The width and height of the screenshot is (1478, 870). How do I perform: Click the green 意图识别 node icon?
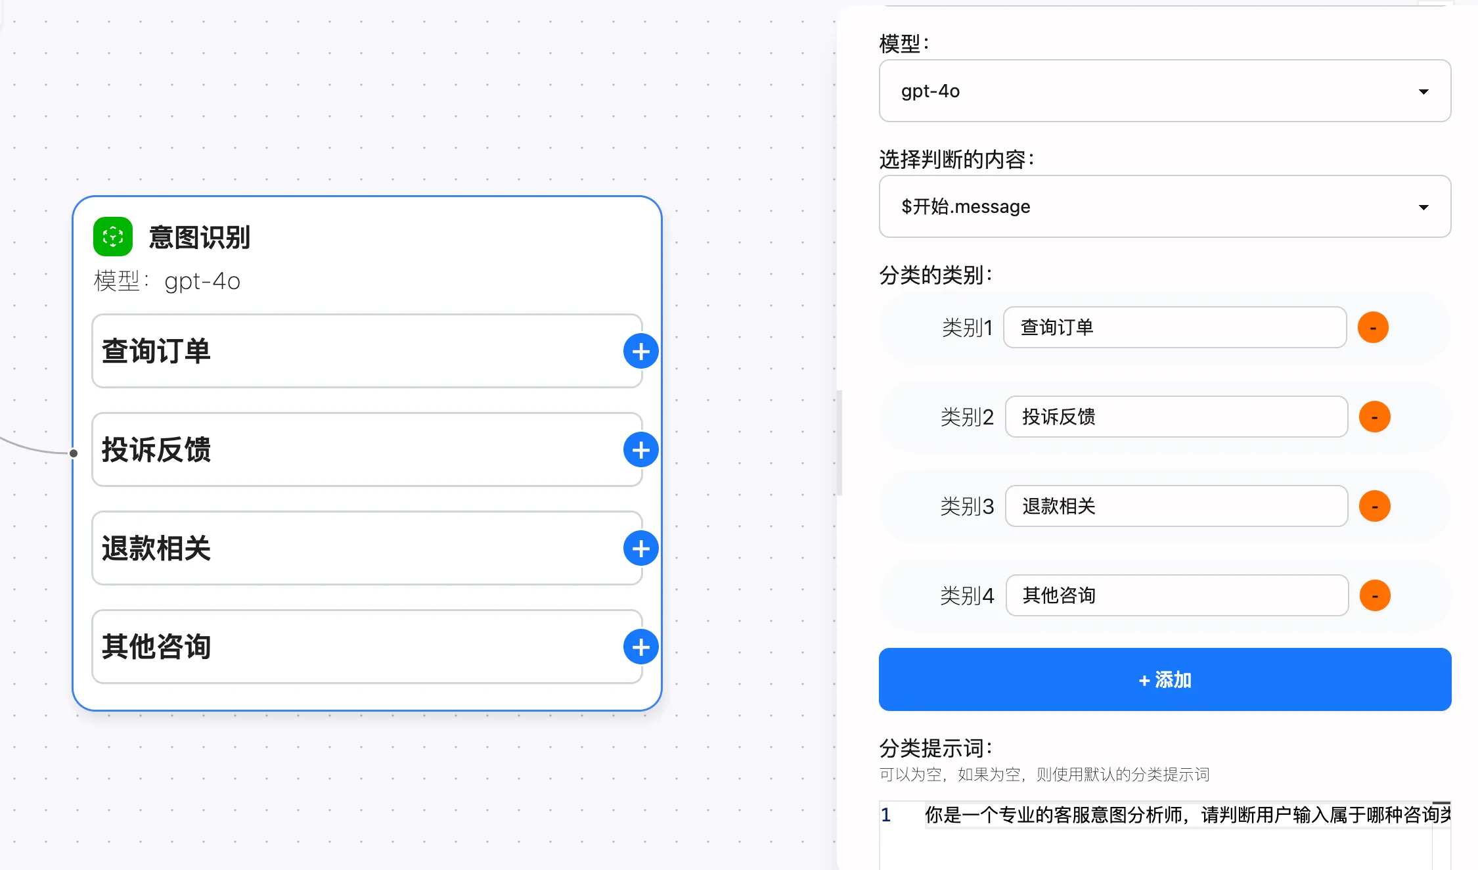point(113,237)
